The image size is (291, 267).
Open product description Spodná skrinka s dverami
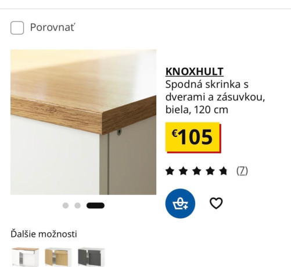pyautogui.click(x=215, y=97)
